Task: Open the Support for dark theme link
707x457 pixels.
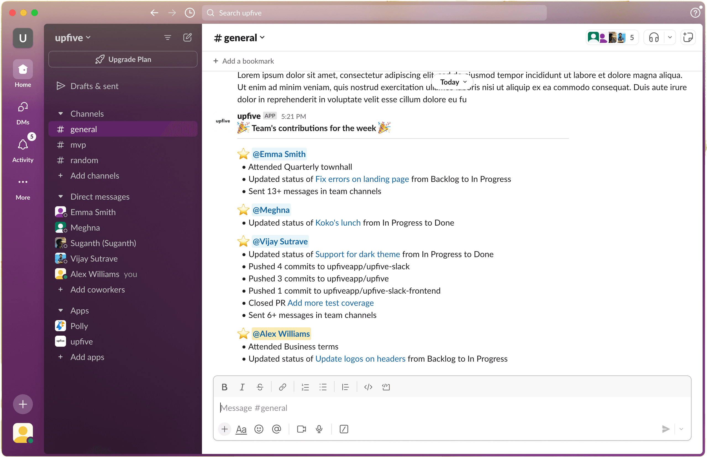Action: pyautogui.click(x=357, y=254)
